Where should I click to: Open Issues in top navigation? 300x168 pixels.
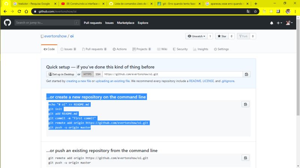point(109,23)
